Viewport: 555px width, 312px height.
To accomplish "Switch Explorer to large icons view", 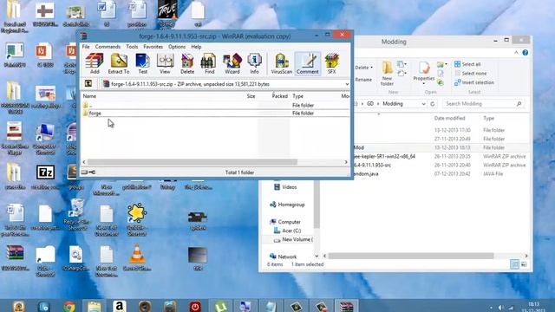I will tap(524, 264).
